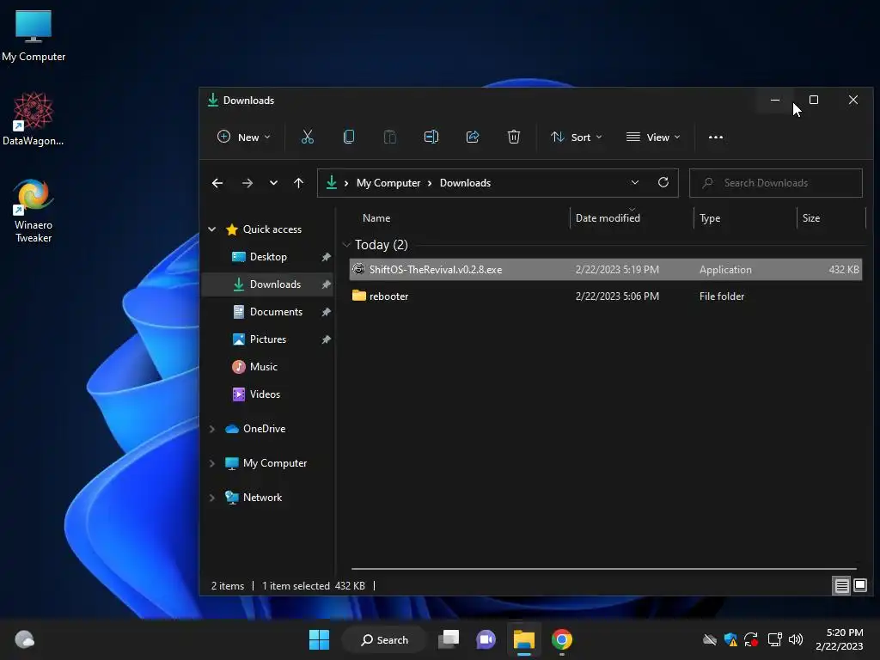This screenshot has width=880, height=660.
Task: Click the Share icon in toolbar
Action: pyautogui.click(x=473, y=137)
